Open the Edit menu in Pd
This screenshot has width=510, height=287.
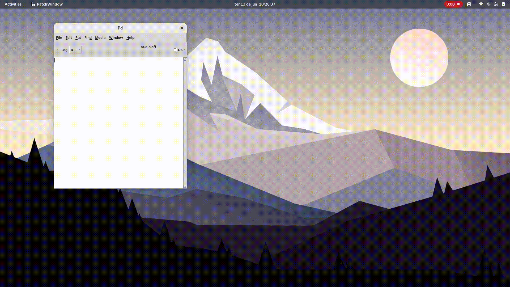click(69, 37)
